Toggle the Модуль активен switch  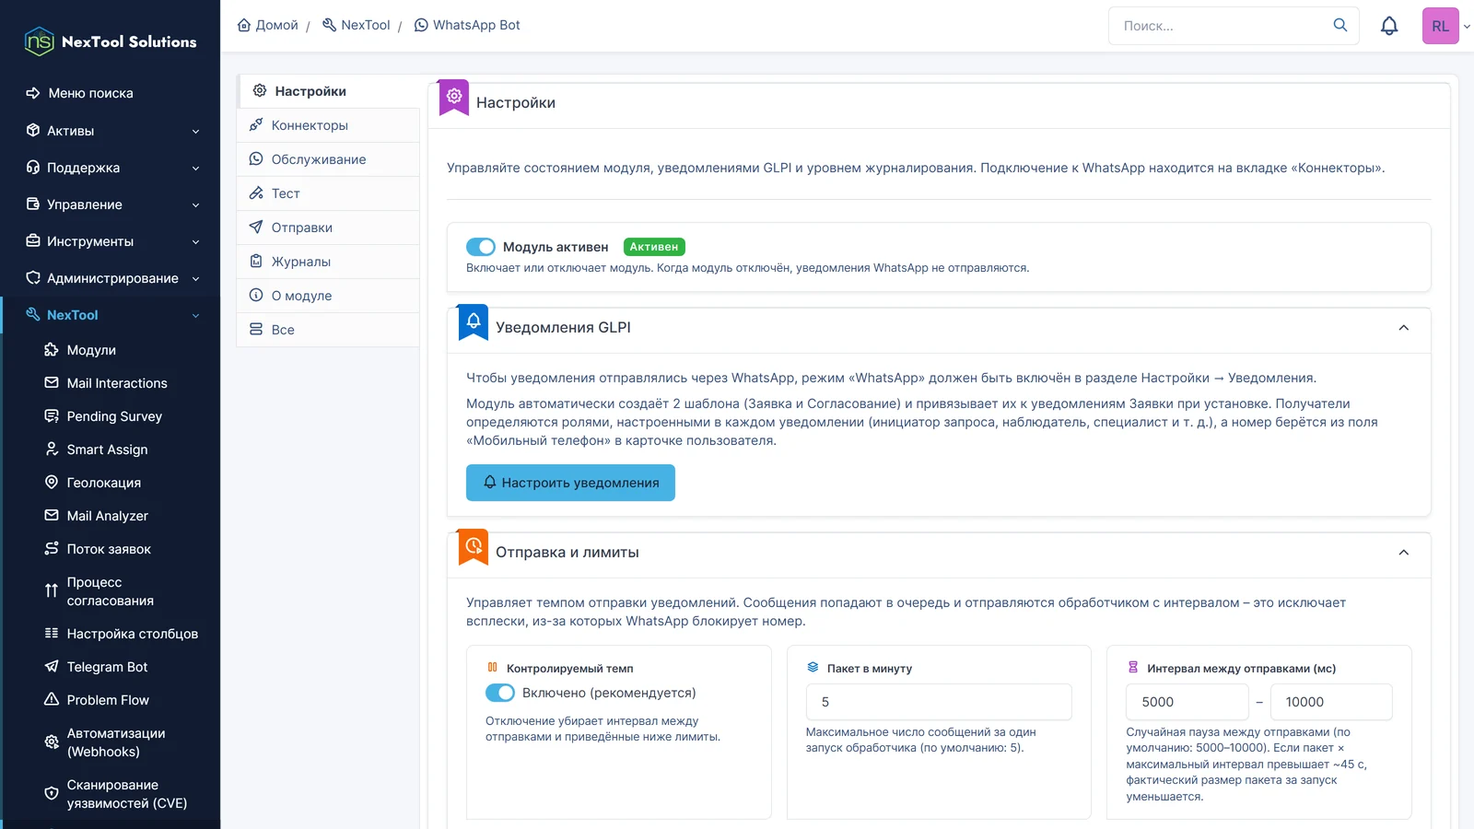481,247
